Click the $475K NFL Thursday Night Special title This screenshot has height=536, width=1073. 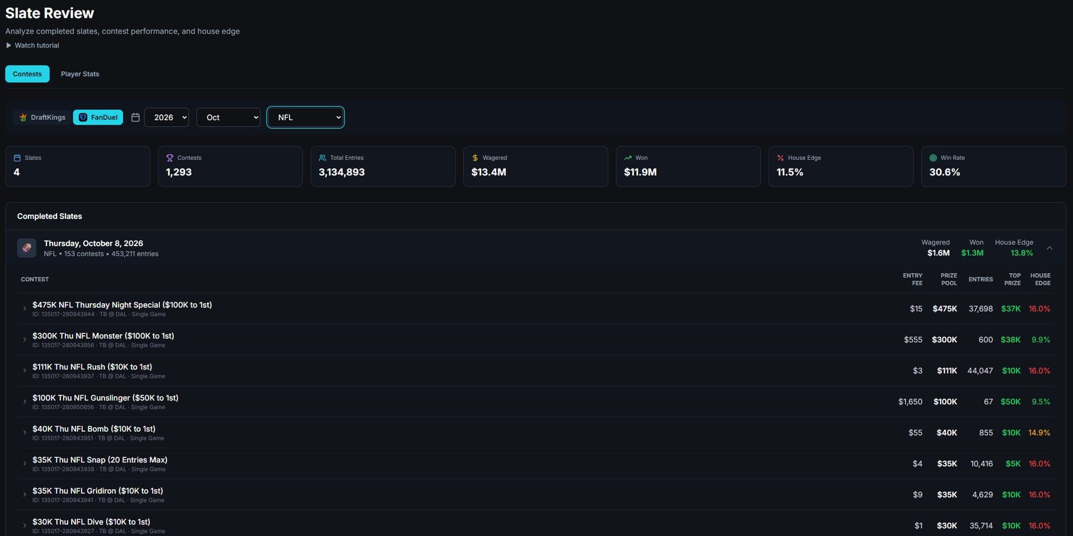click(122, 305)
